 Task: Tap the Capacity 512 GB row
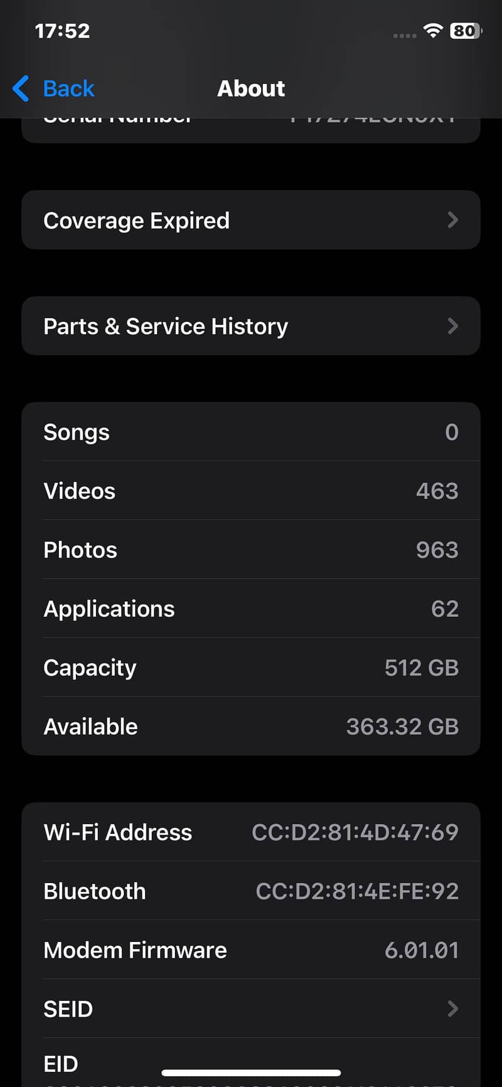[x=251, y=668]
